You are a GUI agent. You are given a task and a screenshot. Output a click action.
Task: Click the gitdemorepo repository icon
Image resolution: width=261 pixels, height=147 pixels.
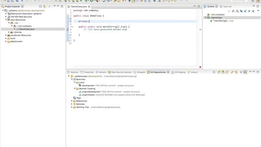72,76
